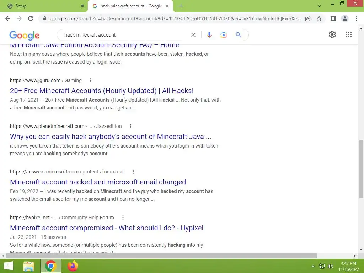Open Minecraft account hacked and microsoft email link
Viewport: 364px width, 273px height.
tap(98, 182)
